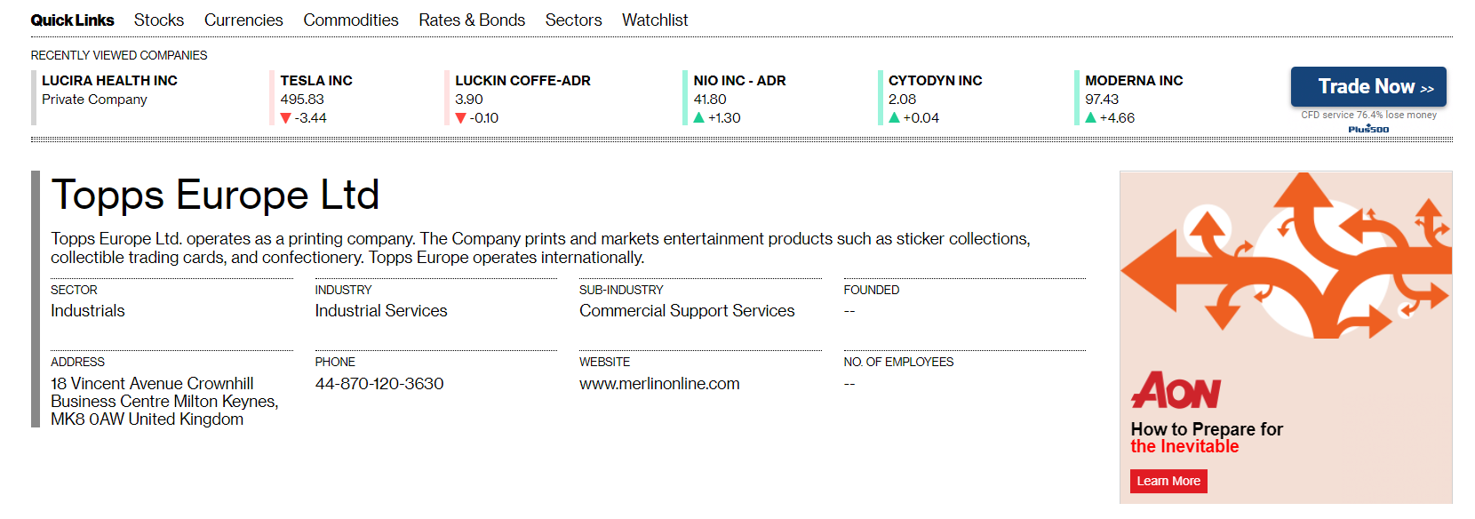1475x519 pixels.
Task: Click Moderna's green up arrow icon
Action: (x=1090, y=117)
